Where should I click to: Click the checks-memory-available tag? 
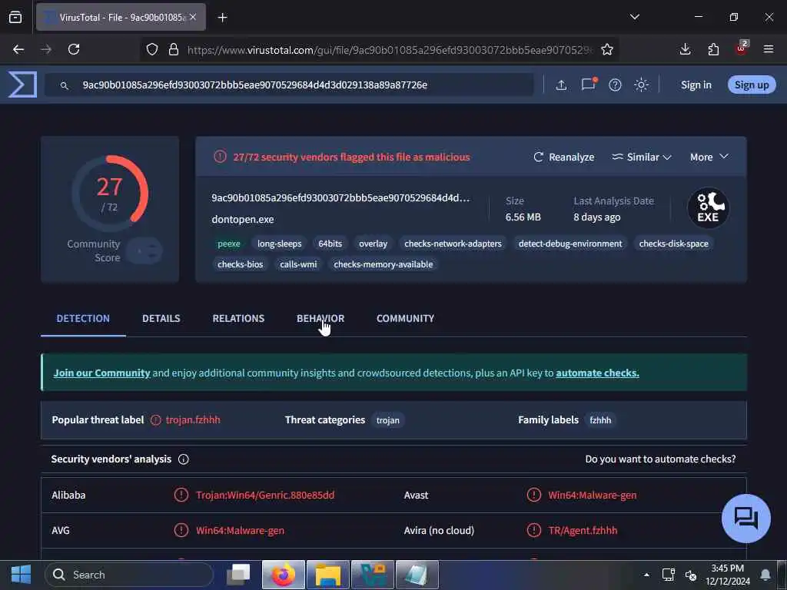point(383,264)
